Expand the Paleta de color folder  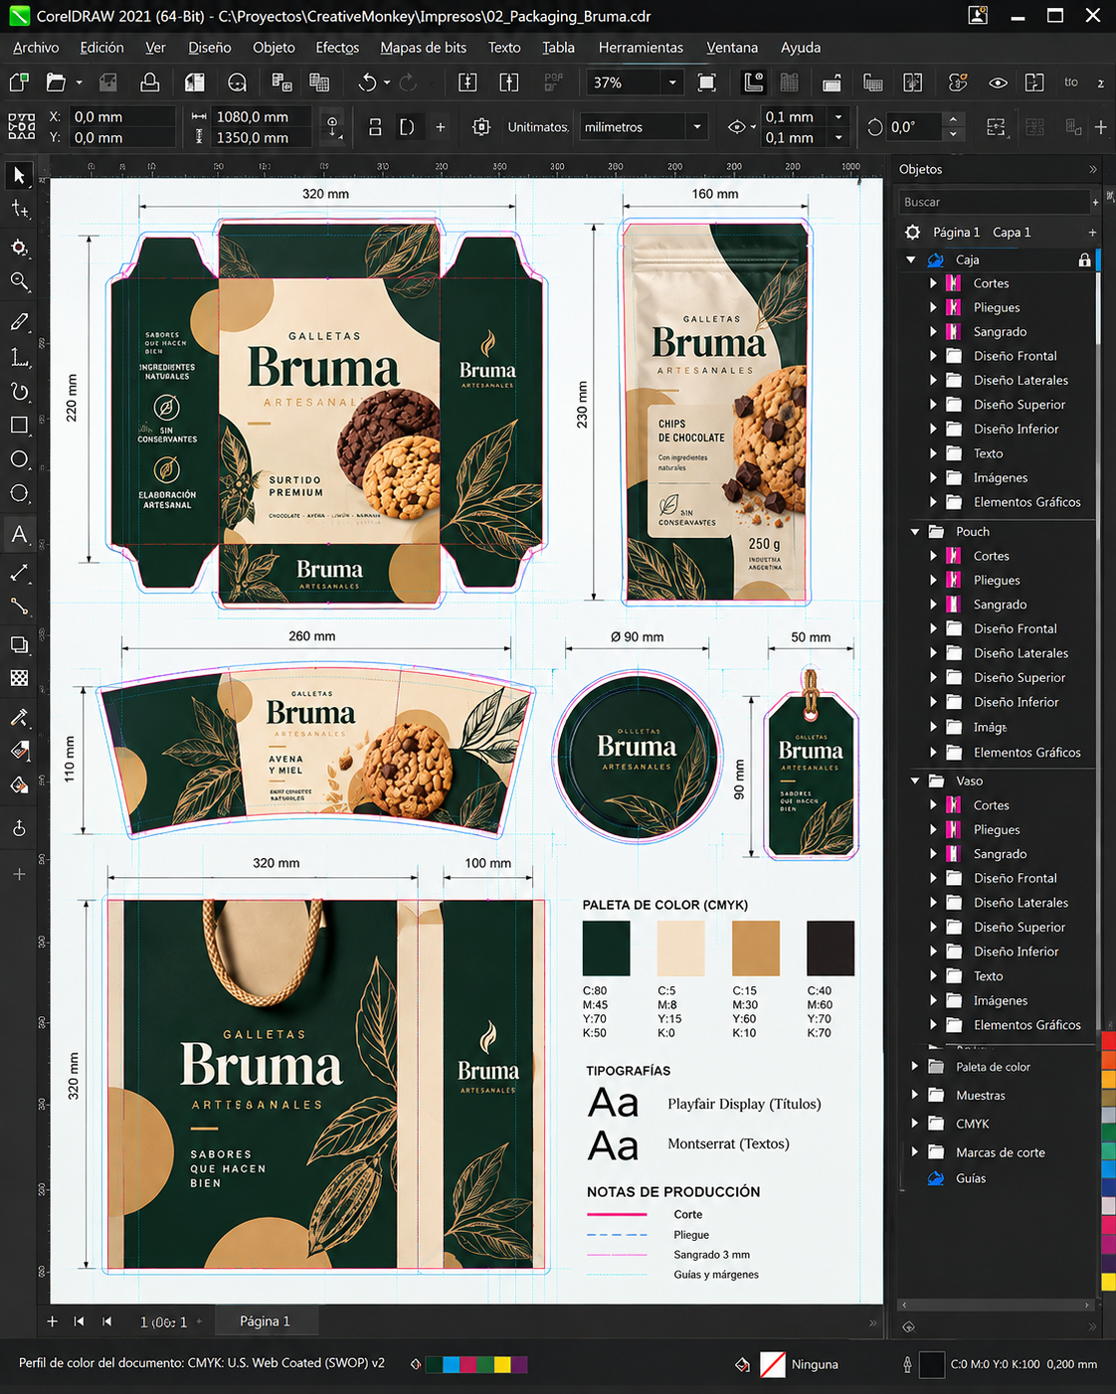point(915,1067)
